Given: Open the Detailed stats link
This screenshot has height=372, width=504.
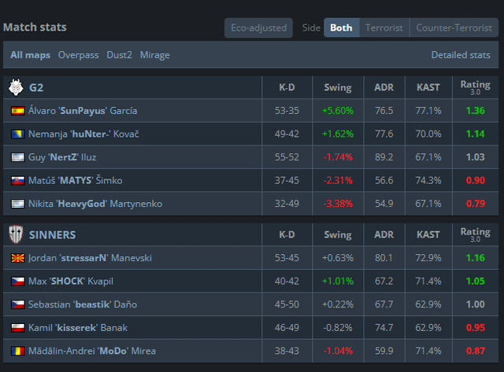Looking at the screenshot, I should (x=461, y=55).
